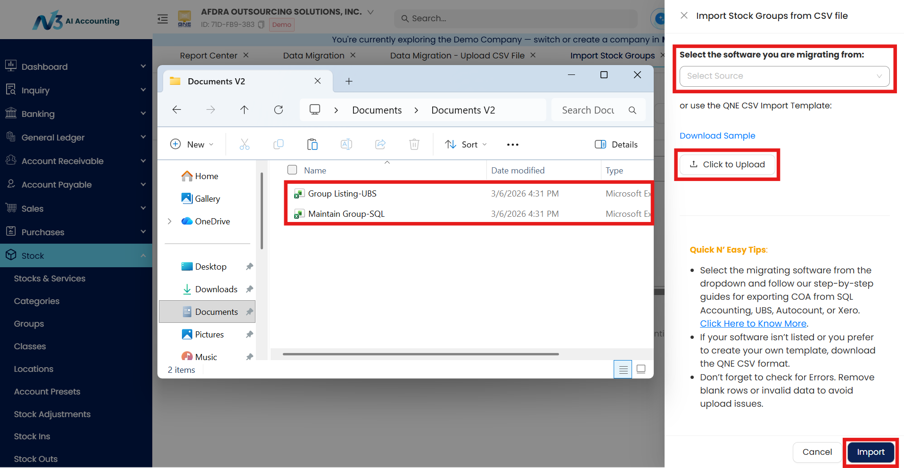Open the Sort options dropdown
Screen dimensions: 904x468
pos(466,144)
